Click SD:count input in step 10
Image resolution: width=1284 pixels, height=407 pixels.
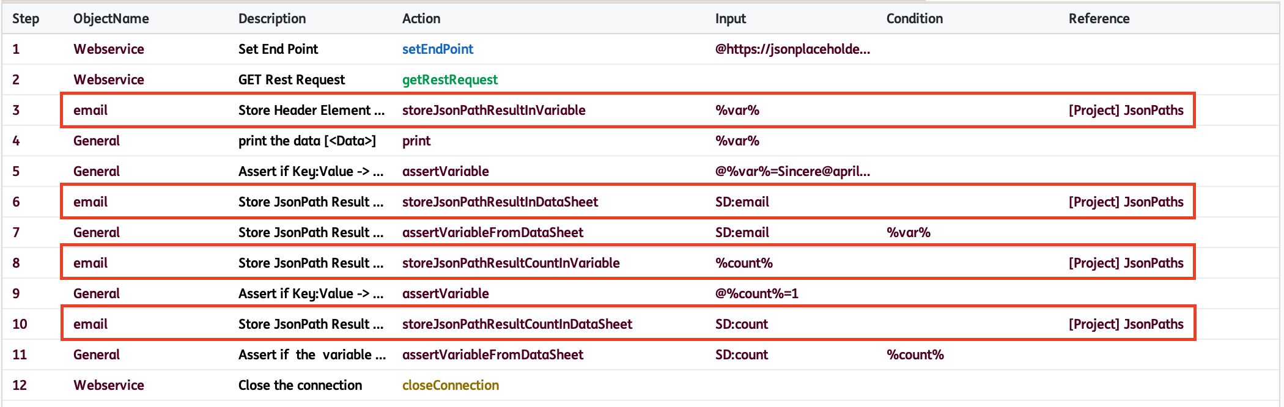click(x=742, y=324)
